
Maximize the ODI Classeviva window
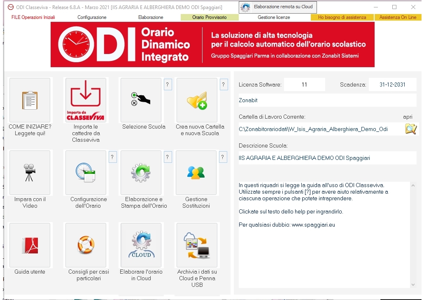tap(394, 7)
